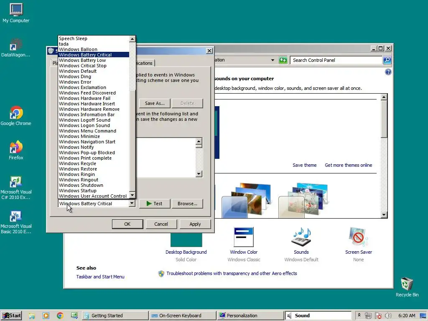Click the Save As... button
The image size is (428, 321).
155,104
